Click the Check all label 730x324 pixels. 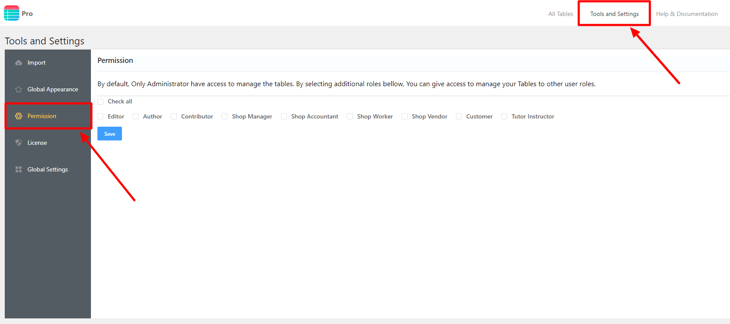tap(120, 101)
